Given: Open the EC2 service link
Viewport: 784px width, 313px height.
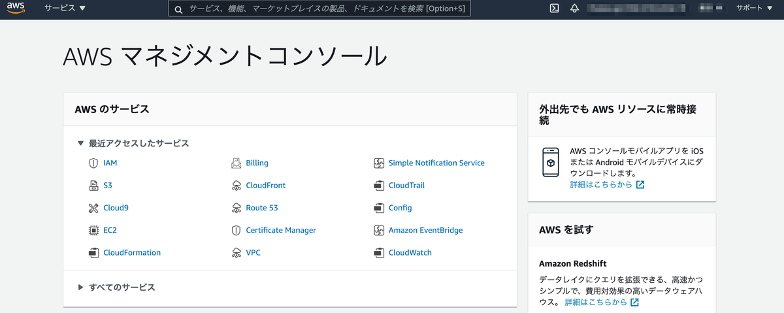Looking at the screenshot, I should click(110, 230).
